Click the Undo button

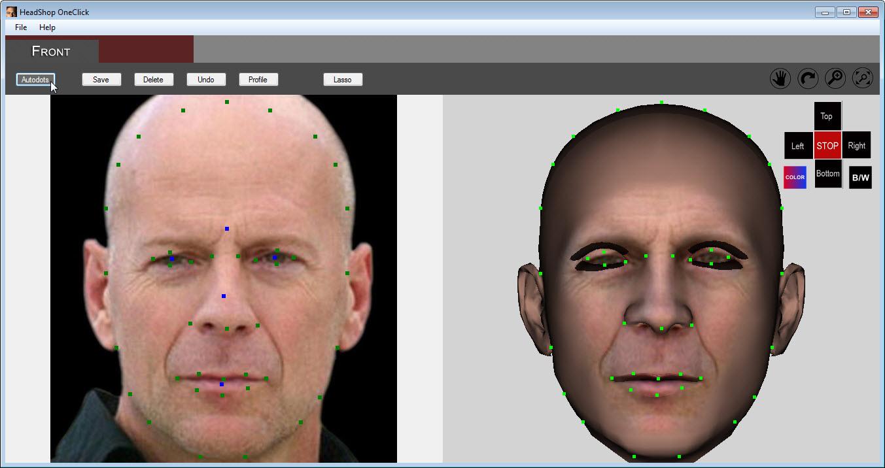coord(206,80)
